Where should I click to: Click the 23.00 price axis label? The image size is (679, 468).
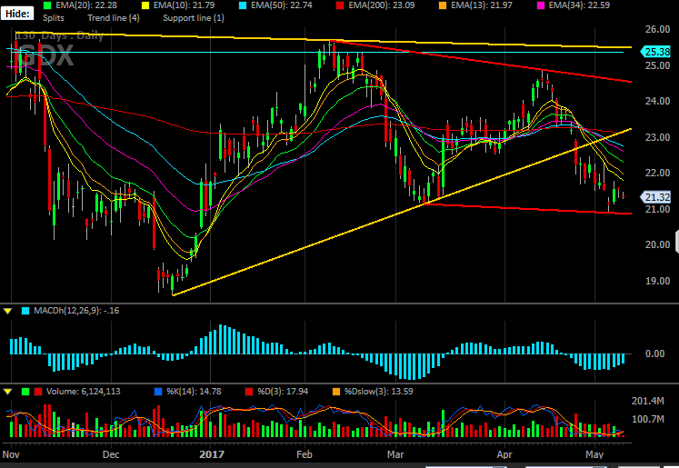tap(657, 137)
